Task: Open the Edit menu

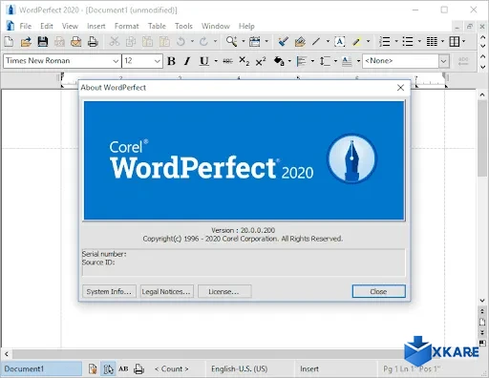Action: [x=47, y=26]
